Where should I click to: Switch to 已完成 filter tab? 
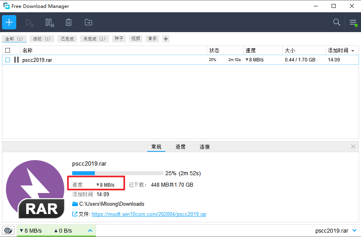[67, 39]
